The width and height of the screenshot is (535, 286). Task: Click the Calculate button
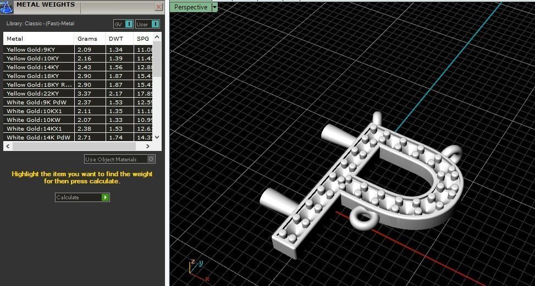pyautogui.click(x=82, y=197)
